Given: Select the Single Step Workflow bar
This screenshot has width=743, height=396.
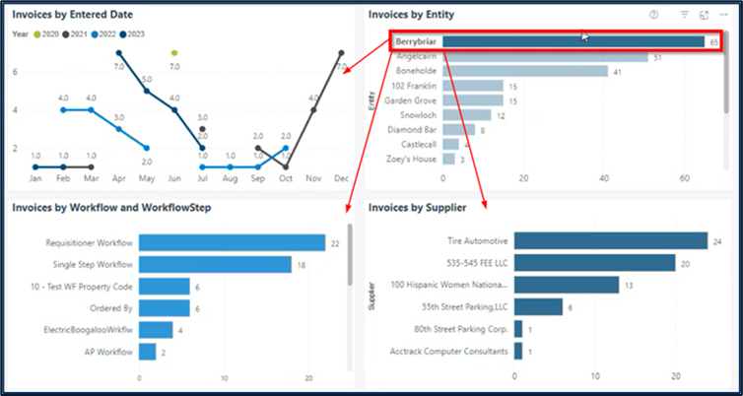Looking at the screenshot, I should click(x=215, y=265).
